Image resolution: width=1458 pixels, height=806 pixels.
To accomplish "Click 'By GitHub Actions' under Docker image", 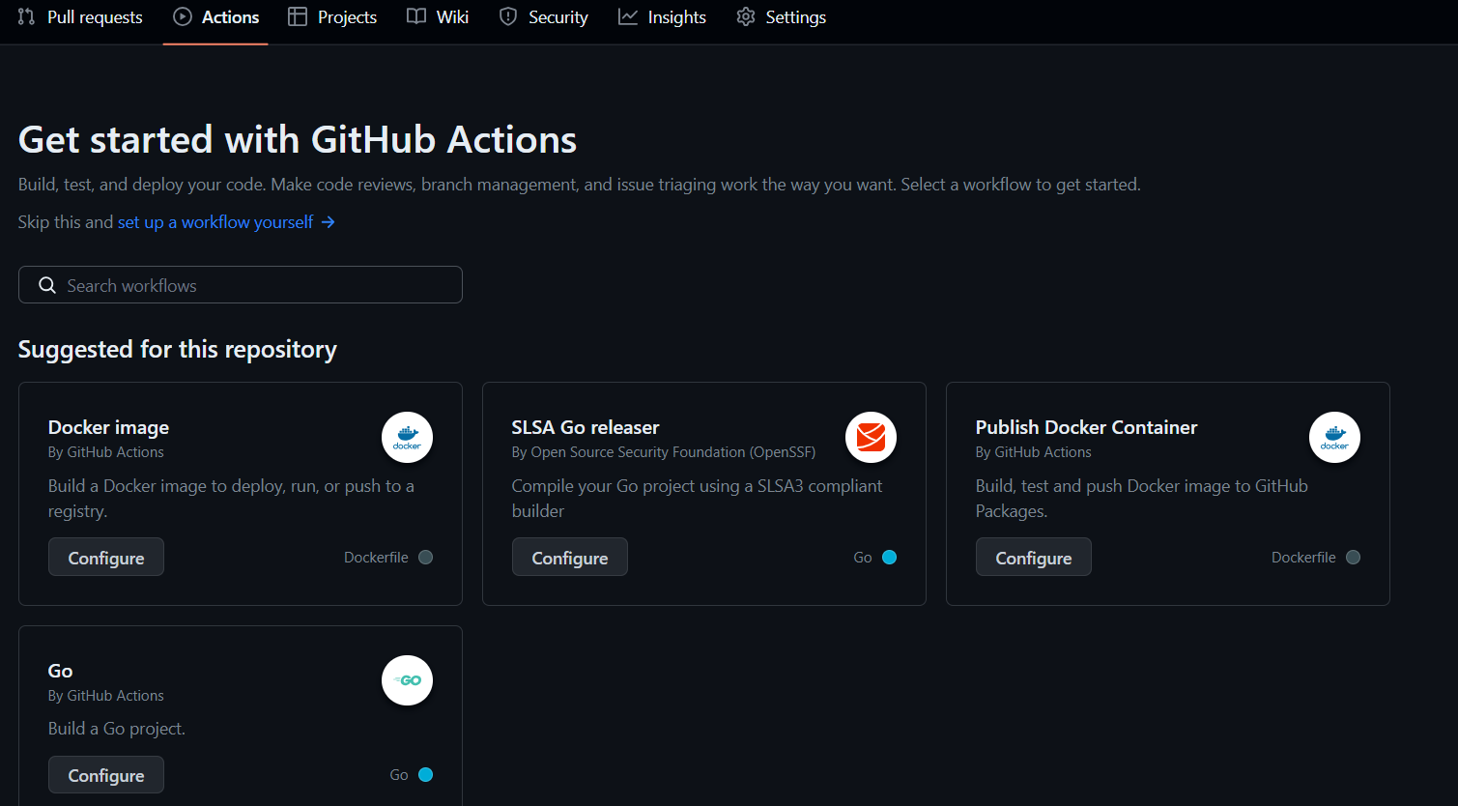I will 106,452.
